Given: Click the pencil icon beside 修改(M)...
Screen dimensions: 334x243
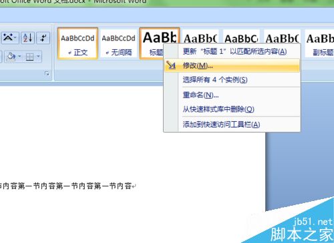Looking at the screenshot, I should [171, 65].
